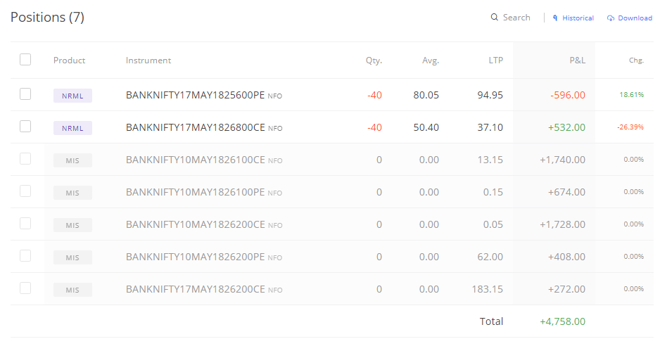Viewport: 660px width, 339px height.
Task: Click the Historical positions icon
Action: point(555,18)
